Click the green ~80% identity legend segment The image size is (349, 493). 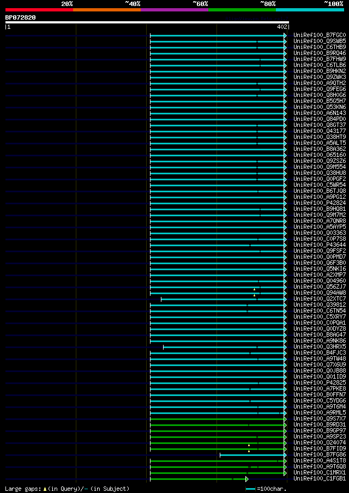pos(242,10)
